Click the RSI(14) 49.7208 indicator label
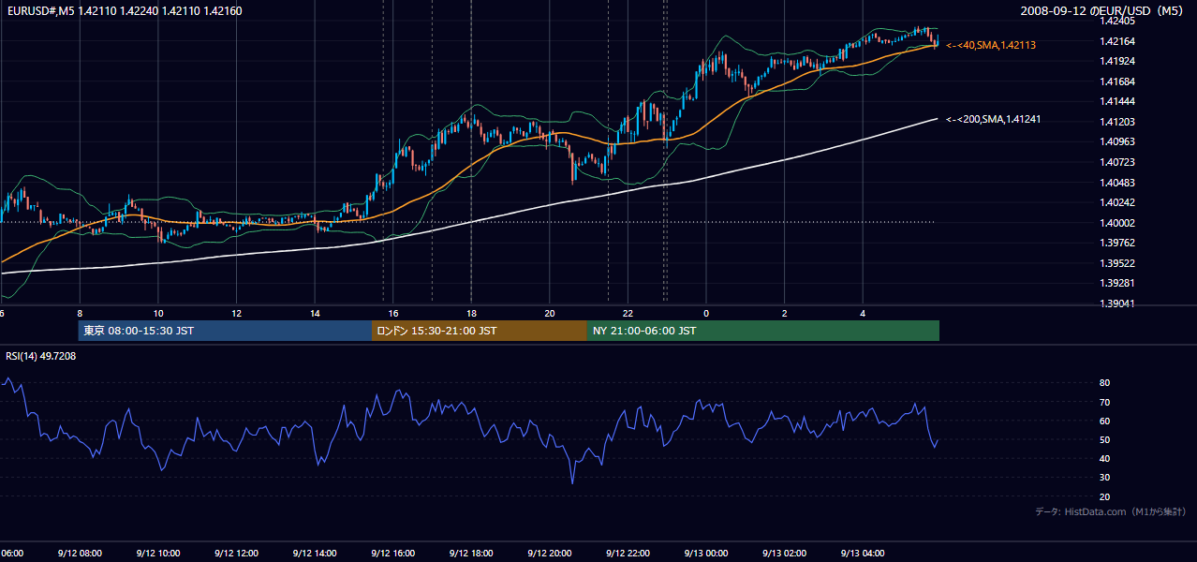Viewport: 1197px width, 562px height. tap(41, 356)
